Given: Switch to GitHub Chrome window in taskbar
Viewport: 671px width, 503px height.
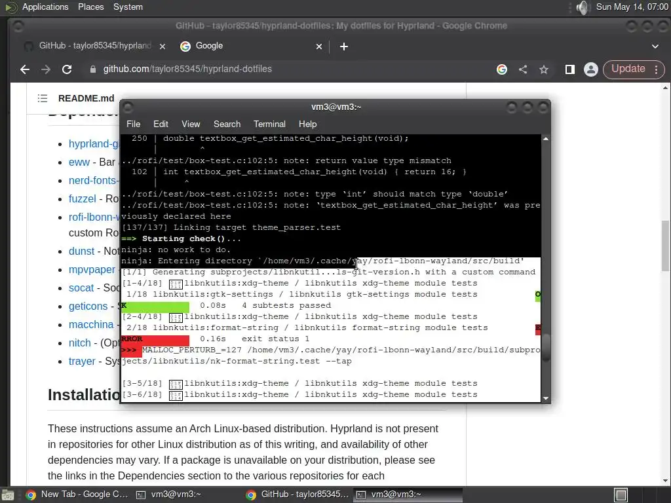Looking at the screenshot, I should click(x=298, y=494).
